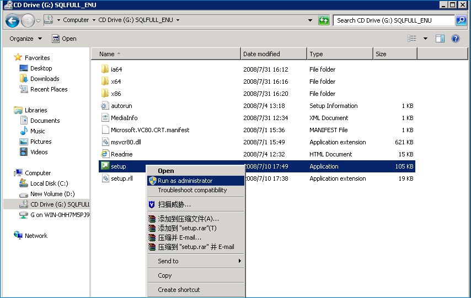471x298 pixels.
Task: Click the 扫描威胁 menu entry
Action: [x=196, y=205]
